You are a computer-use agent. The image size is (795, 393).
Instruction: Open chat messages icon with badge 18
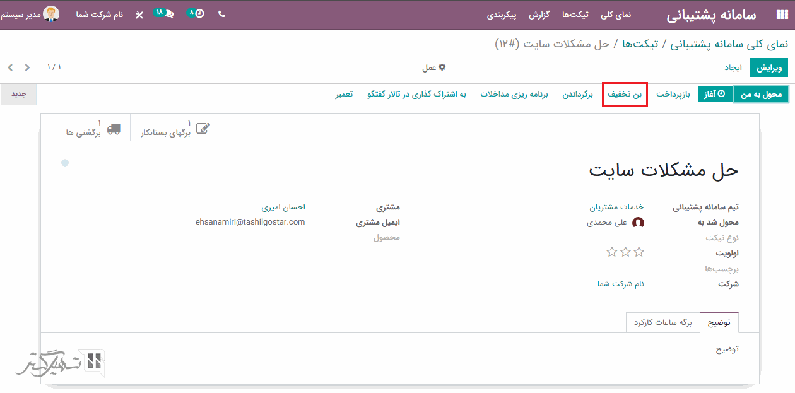(x=164, y=13)
